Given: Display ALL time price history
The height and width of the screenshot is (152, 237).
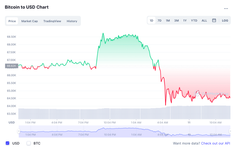Looking at the screenshot, I should (204, 20).
